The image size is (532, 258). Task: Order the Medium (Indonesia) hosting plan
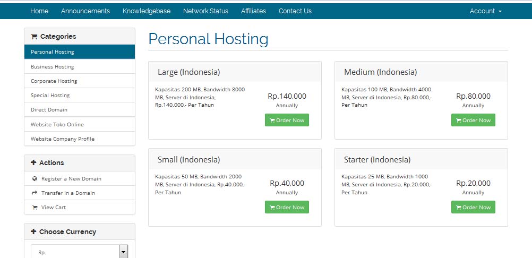pyautogui.click(x=473, y=120)
